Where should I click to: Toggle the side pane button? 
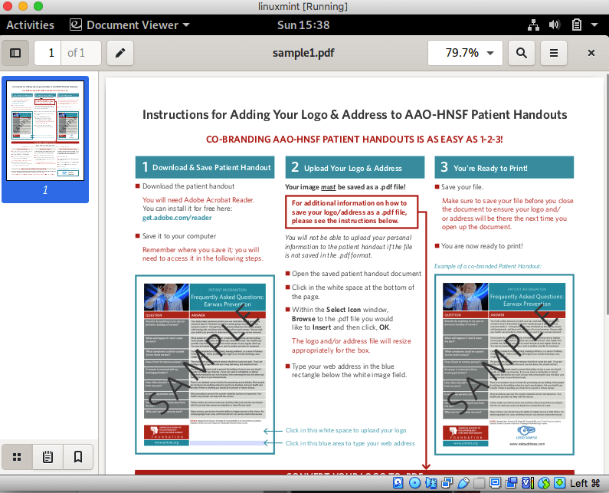pyautogui.click(x=15, y=53)
